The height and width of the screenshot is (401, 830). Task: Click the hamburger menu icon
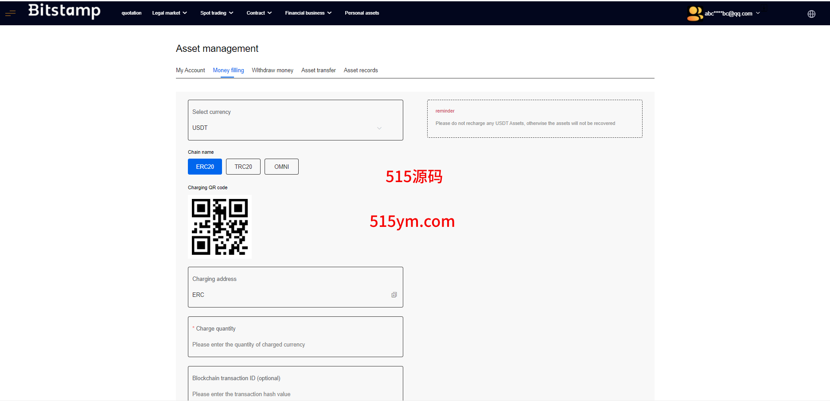[x=10, y=13]
